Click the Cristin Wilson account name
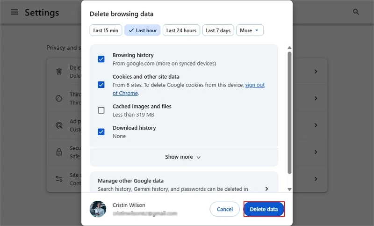This screenshot has height=226, width=374. click(x=129, y=205)
